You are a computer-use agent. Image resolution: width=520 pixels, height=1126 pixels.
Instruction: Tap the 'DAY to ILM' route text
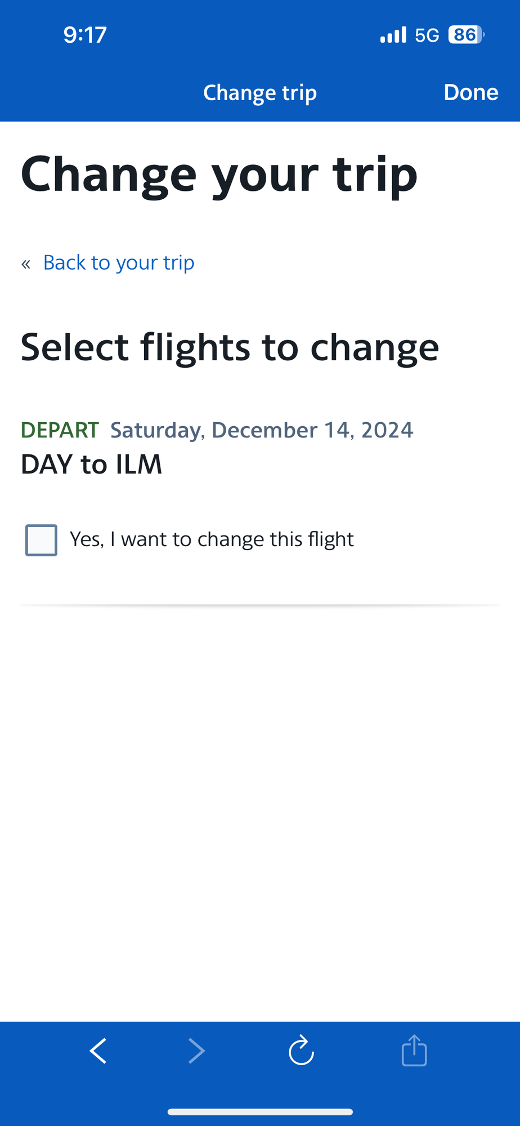pos(91,464)
